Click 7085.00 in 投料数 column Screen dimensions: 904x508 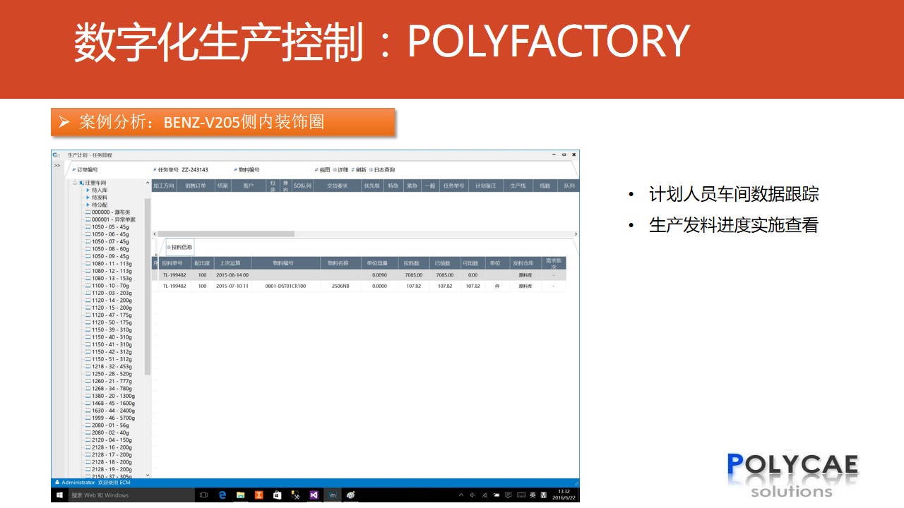[x=414, y=274]
